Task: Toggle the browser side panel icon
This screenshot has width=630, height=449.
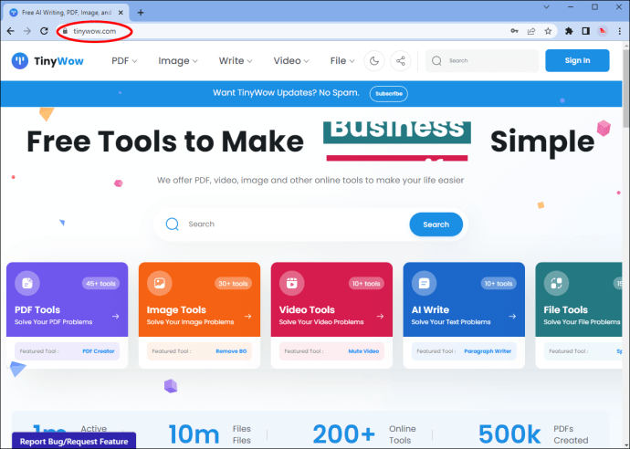Action: click(586, 31)
